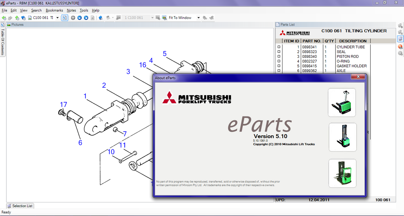This screenshot has width=404, height=216.
Task: Open the bookmark list dropdown arrow
Action: click(113, 18)
